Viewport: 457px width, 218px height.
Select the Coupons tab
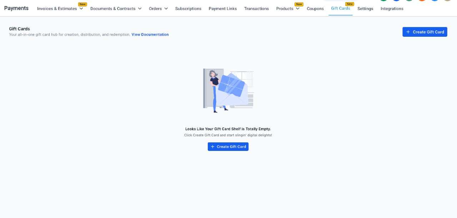point(315,9)
